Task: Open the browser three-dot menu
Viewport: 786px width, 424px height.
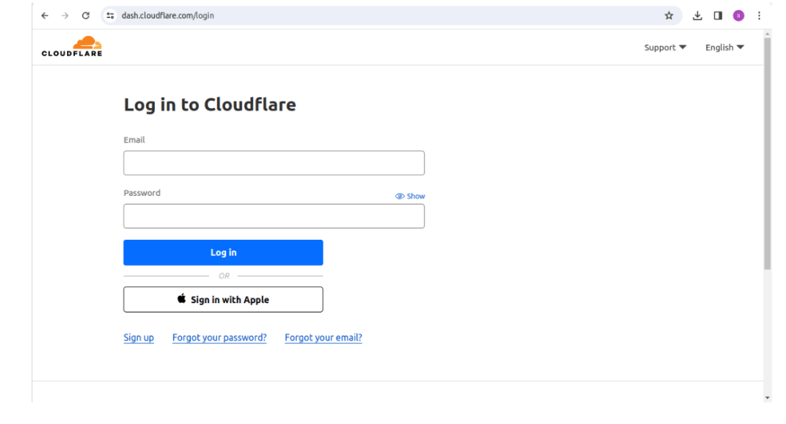Action: click(x=760, y=15)
